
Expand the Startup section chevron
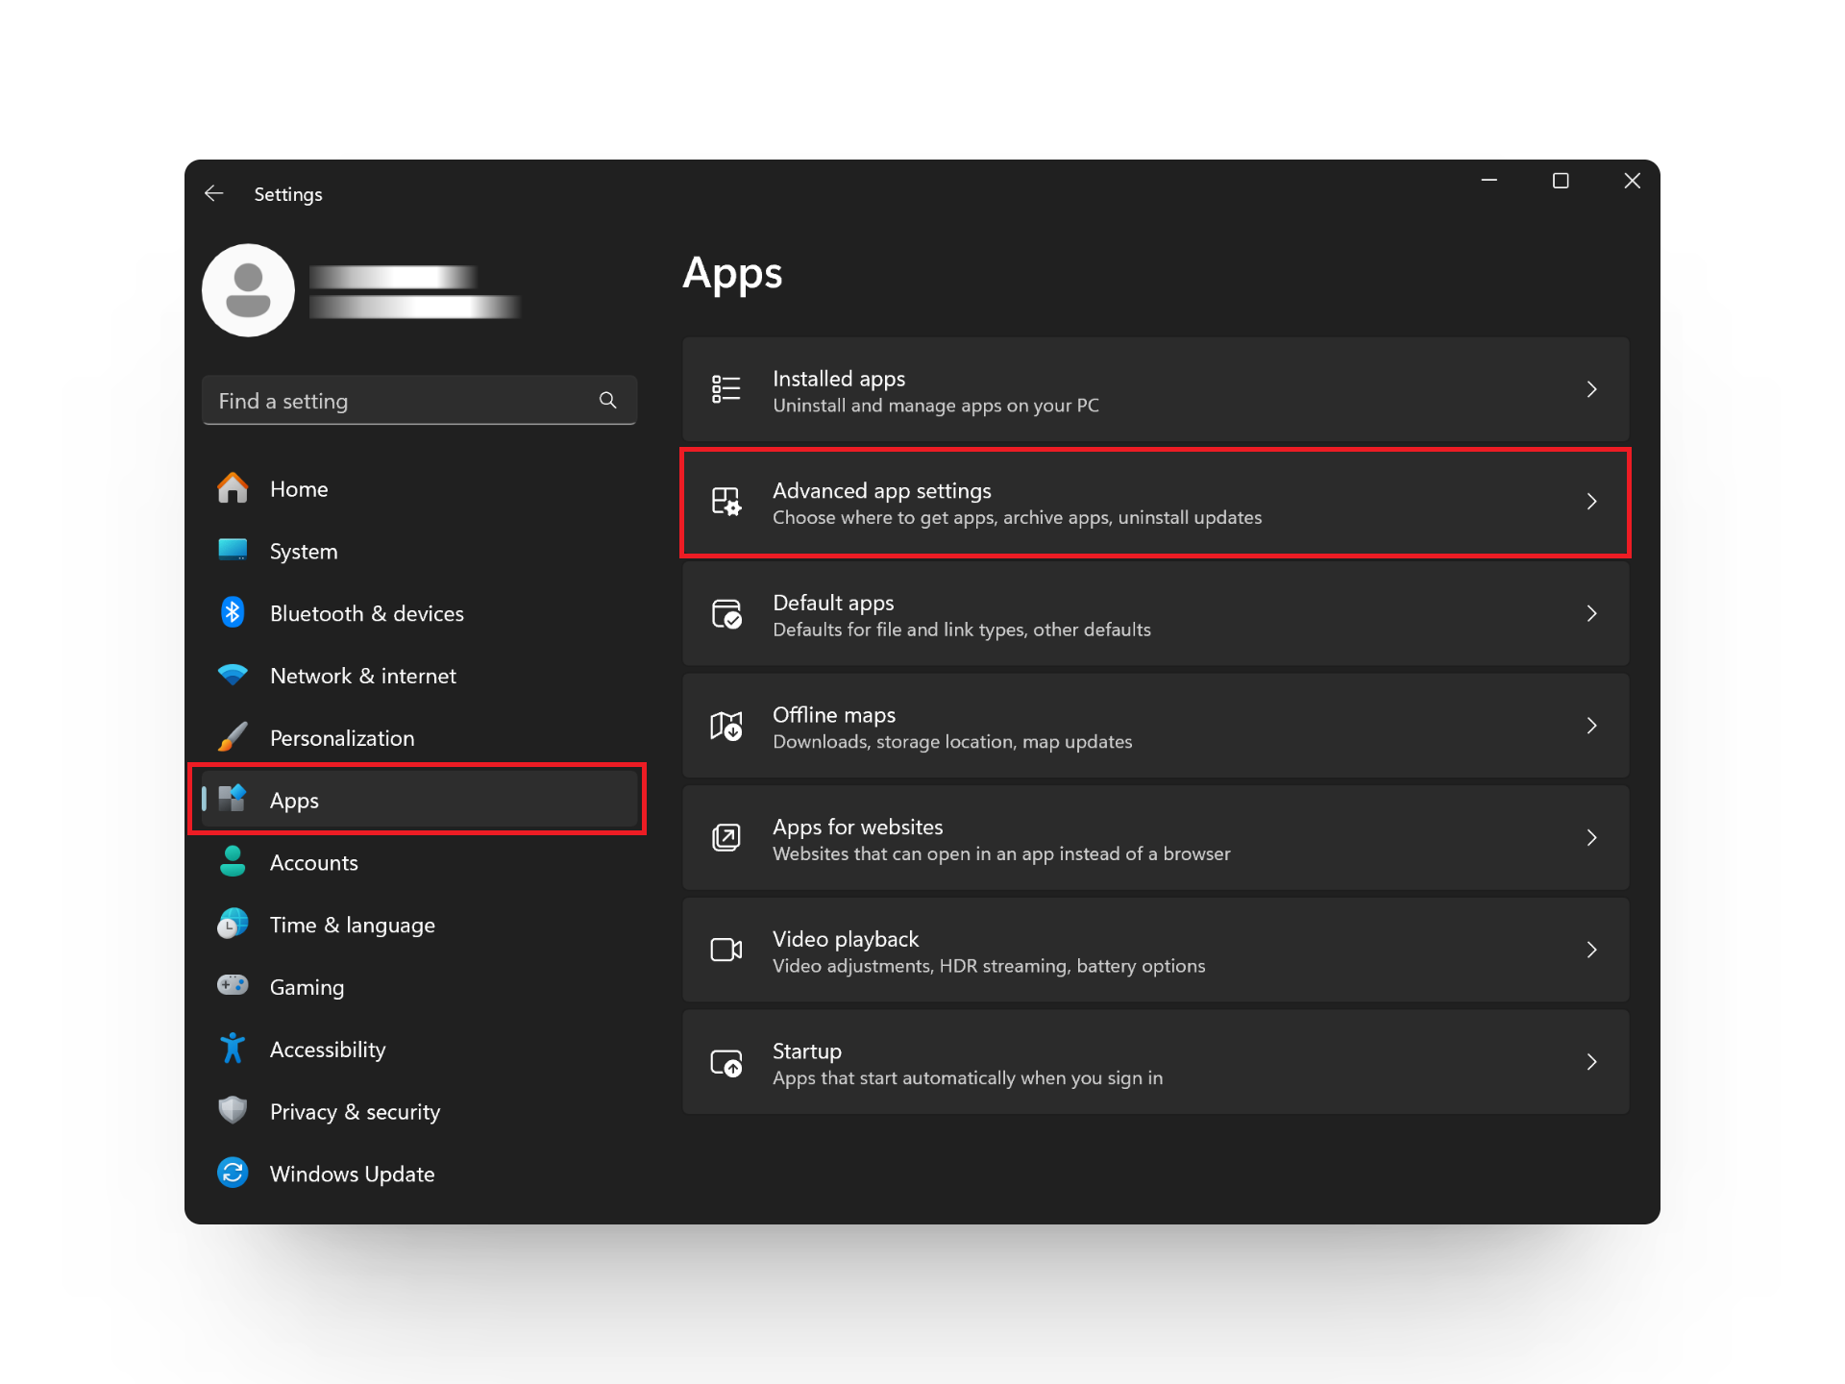point(1591,1062)
